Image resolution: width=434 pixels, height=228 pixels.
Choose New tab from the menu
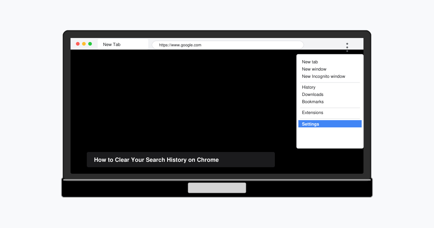click(x=310, y=62)
